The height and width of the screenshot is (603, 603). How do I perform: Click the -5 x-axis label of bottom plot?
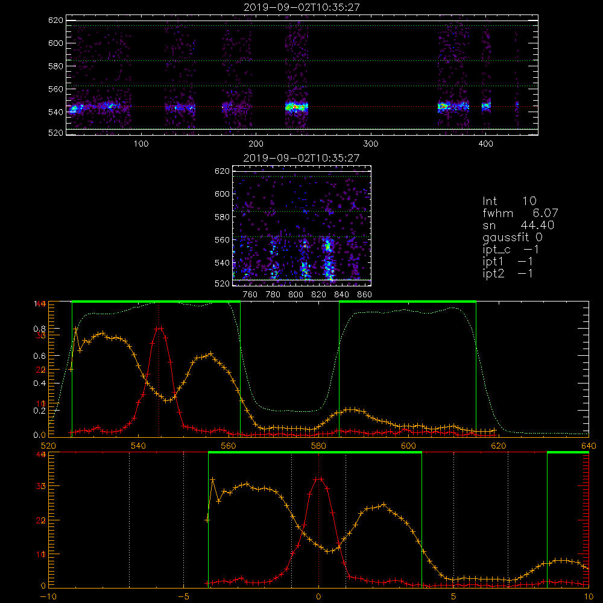183,597
